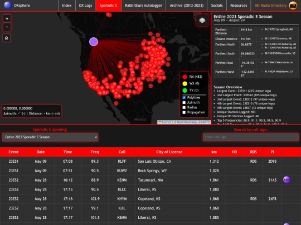Open the DX Logs tab

point(85,6)
